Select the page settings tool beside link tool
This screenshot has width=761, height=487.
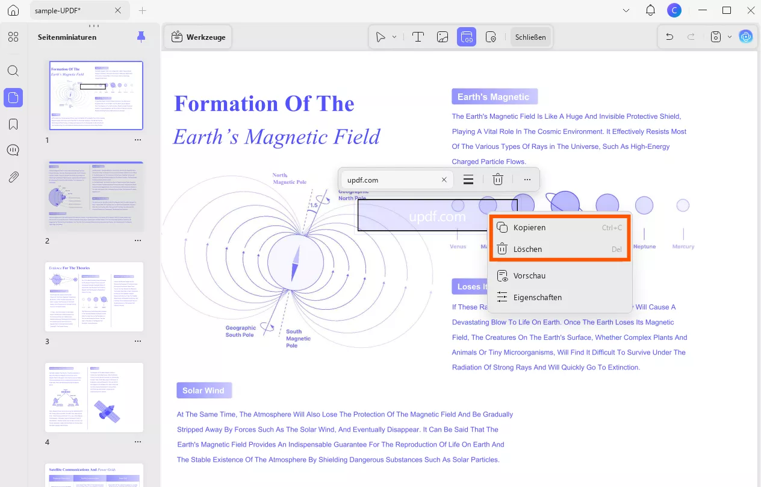491,37
